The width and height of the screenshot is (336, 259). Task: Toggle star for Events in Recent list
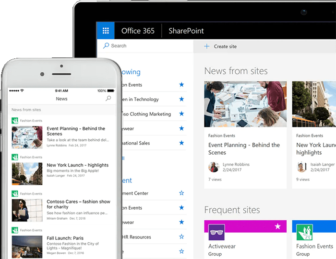[x=181, y=208]
